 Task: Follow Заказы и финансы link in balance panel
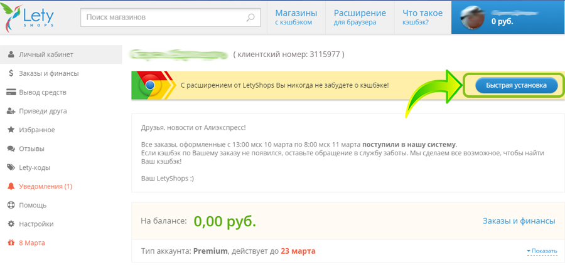point(519,221)
